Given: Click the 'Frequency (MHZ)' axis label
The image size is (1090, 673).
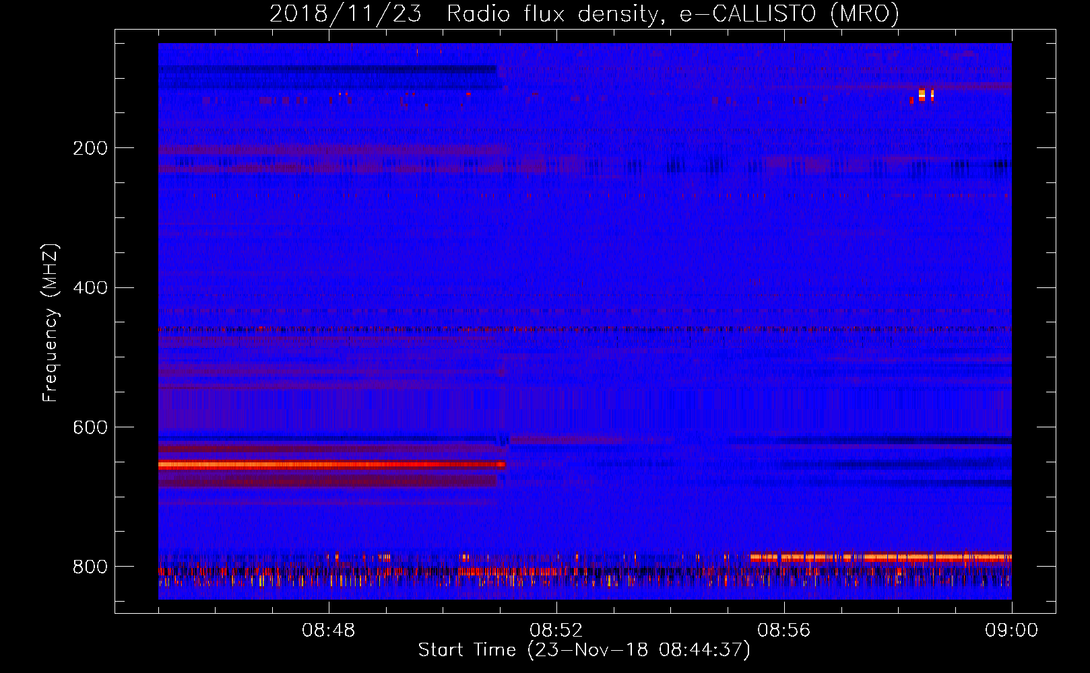Looking at the screenshot, I should tap(51, 323).
